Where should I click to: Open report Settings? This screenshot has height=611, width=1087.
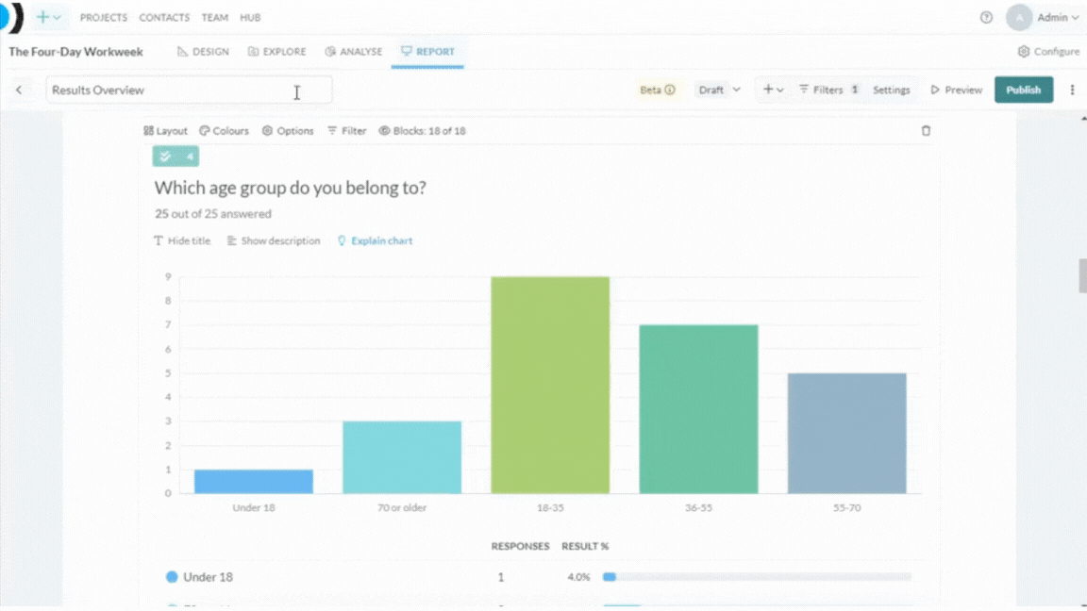(x=891, y=91)
